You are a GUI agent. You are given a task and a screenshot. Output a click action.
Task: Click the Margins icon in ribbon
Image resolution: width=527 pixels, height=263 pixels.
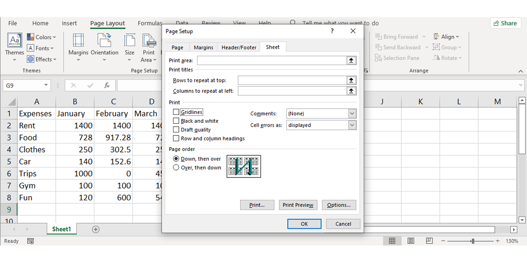[78, 40]
